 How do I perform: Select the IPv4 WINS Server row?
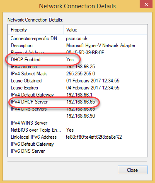[x=77, y=123]
